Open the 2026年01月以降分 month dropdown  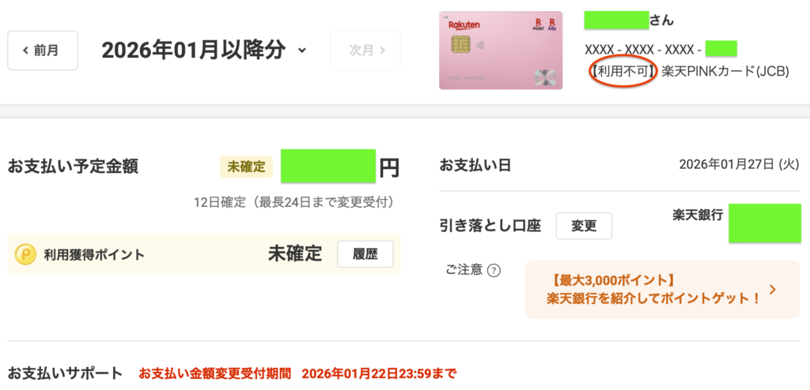195,51
